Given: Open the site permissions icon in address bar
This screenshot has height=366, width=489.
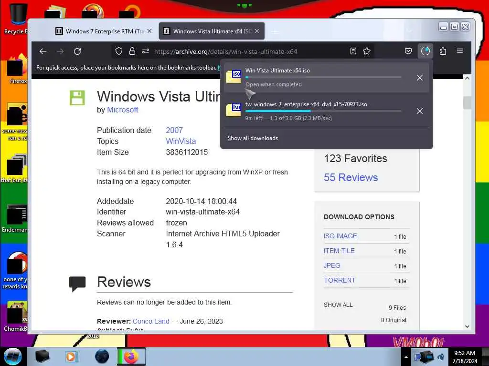Looking at the screenshot, I should [146, 51].
